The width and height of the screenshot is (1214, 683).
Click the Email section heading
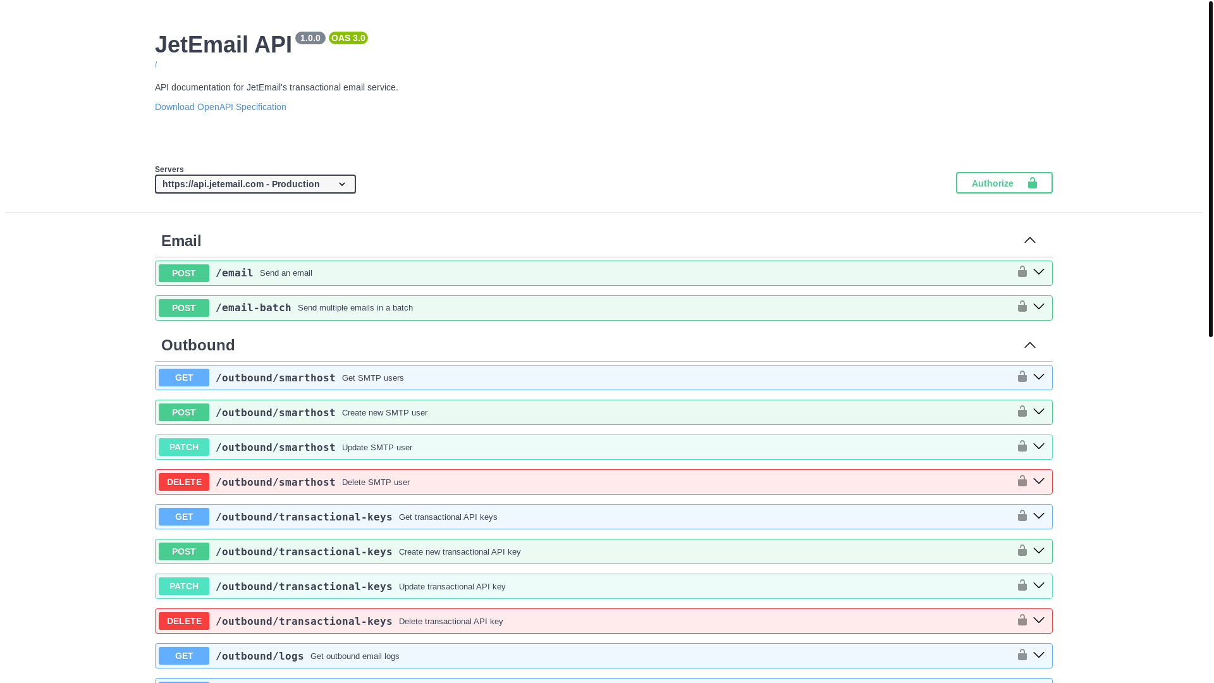[x=181, y=241]
